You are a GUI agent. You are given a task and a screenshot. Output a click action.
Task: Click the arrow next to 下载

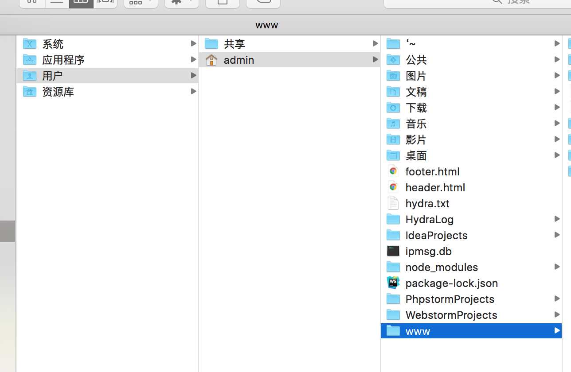click(557, 107)
